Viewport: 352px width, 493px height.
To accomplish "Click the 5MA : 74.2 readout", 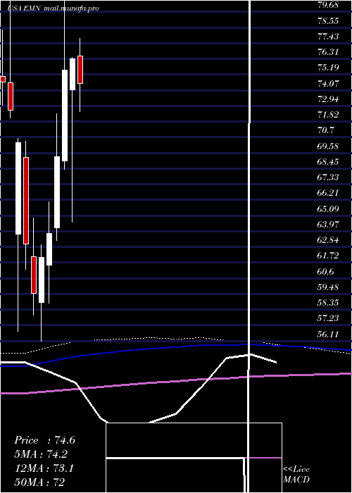I will pyautogui.click(x=41, y=454).
